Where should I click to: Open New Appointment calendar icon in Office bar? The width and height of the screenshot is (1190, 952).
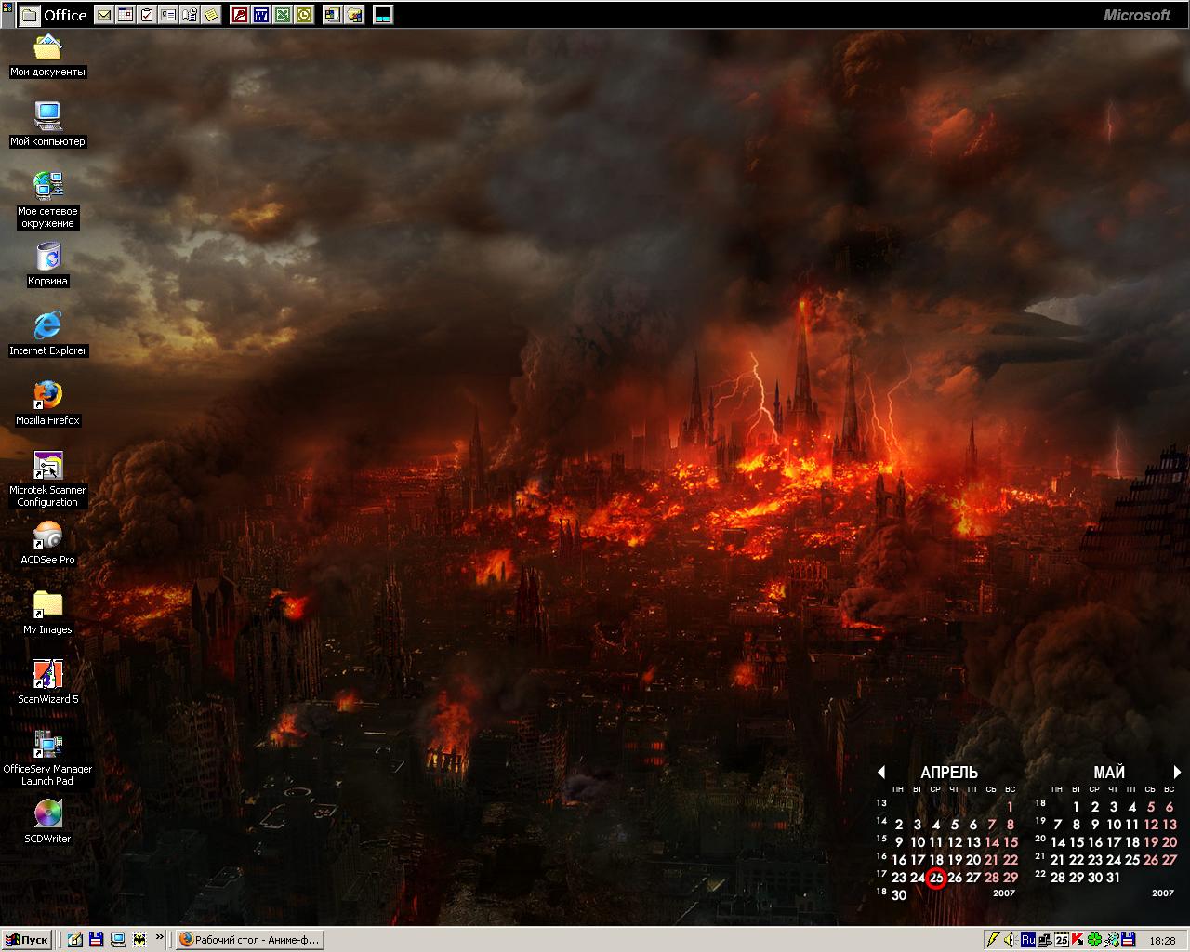[125, 15]
